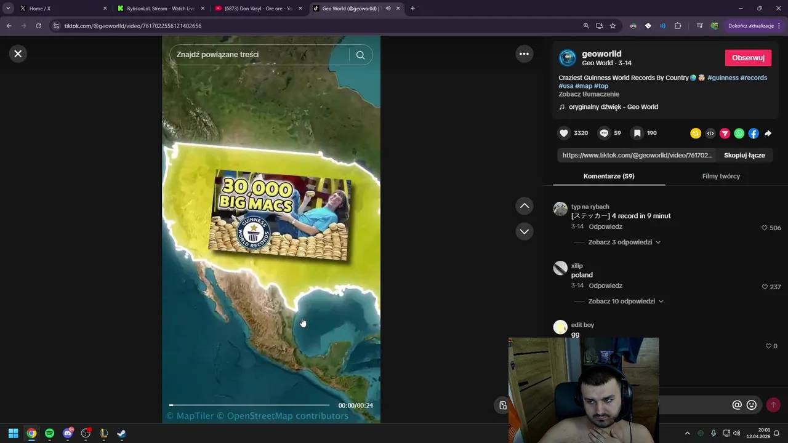Open the Chrome profile avatar
Image resolution: width=788 pixels, height=443 pixels.
pyautogui.click(x=714, y=26)
